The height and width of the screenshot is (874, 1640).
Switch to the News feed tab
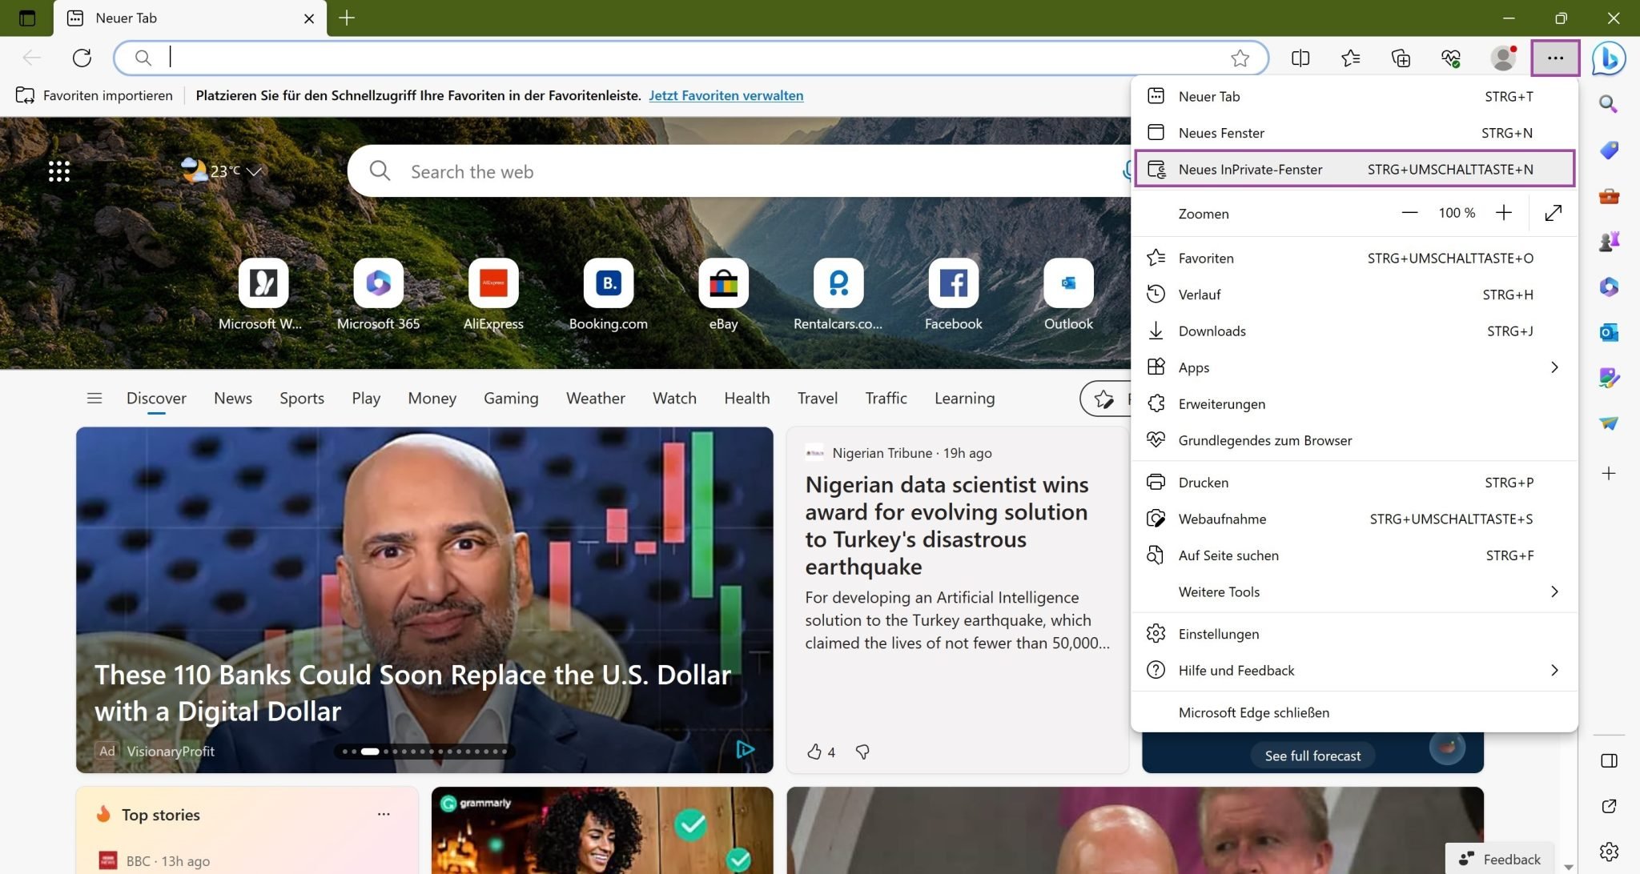(x=232, y=398)
